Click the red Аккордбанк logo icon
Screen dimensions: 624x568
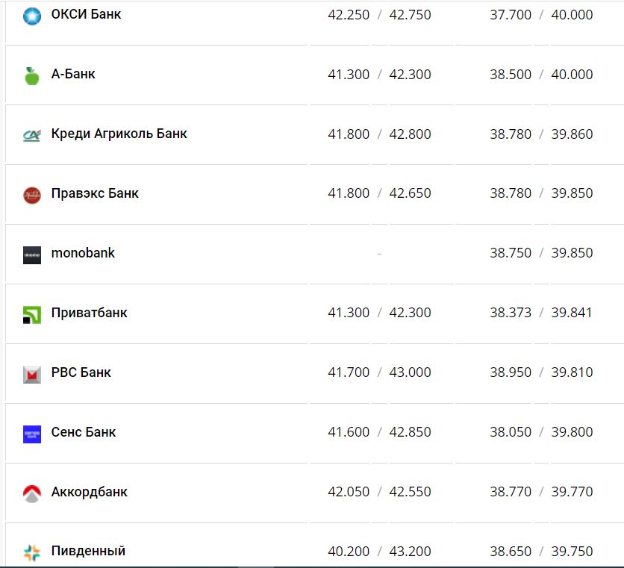(x=31, y=493)
